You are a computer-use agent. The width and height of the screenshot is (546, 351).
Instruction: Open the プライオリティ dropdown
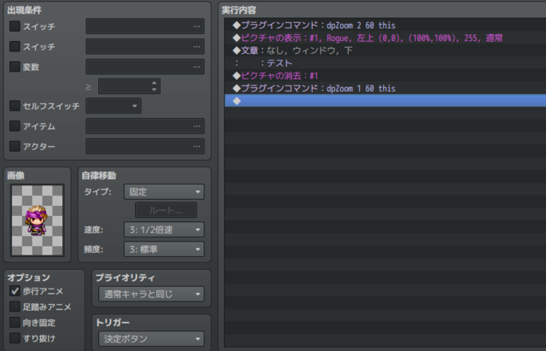151,294
